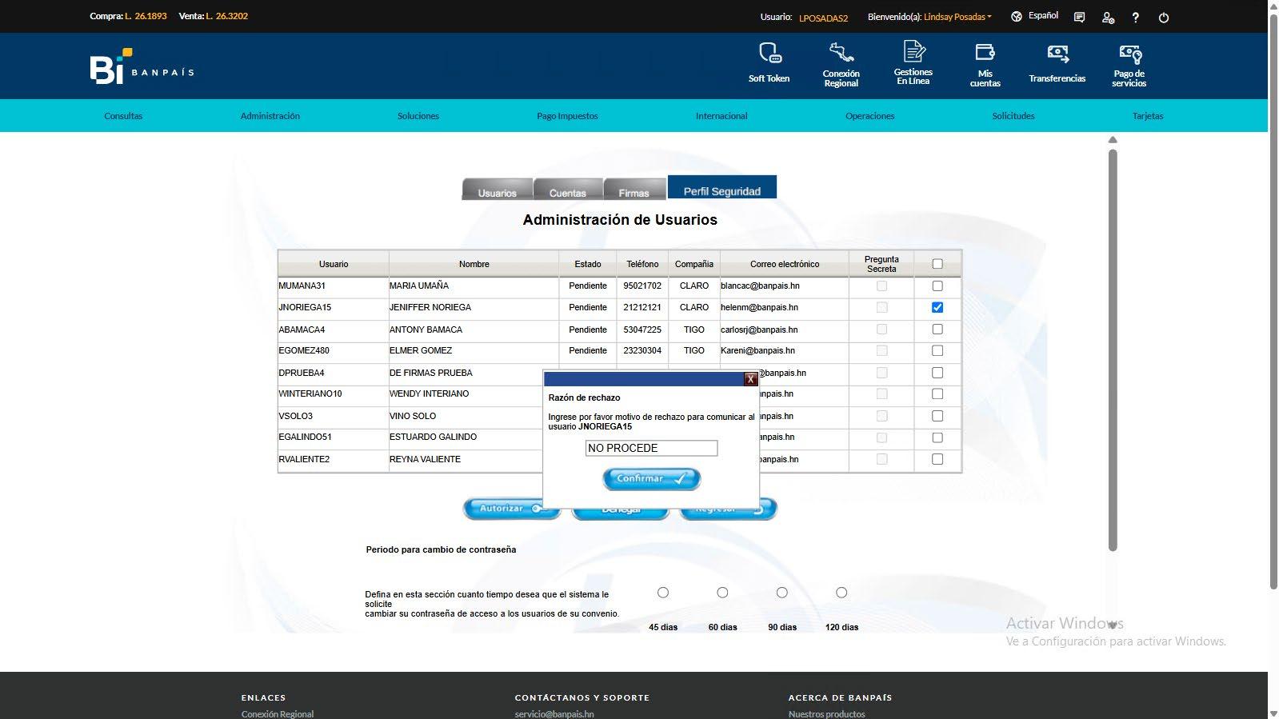Close the Razón de rechazo dialog

tap(750, 379)
